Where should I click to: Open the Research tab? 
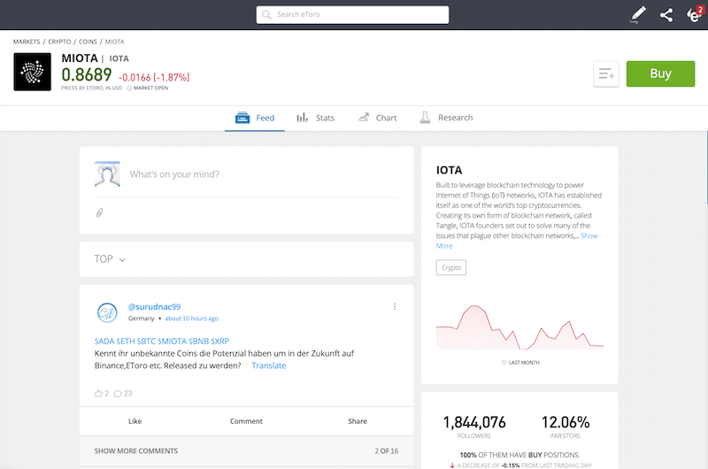point(446,118)
